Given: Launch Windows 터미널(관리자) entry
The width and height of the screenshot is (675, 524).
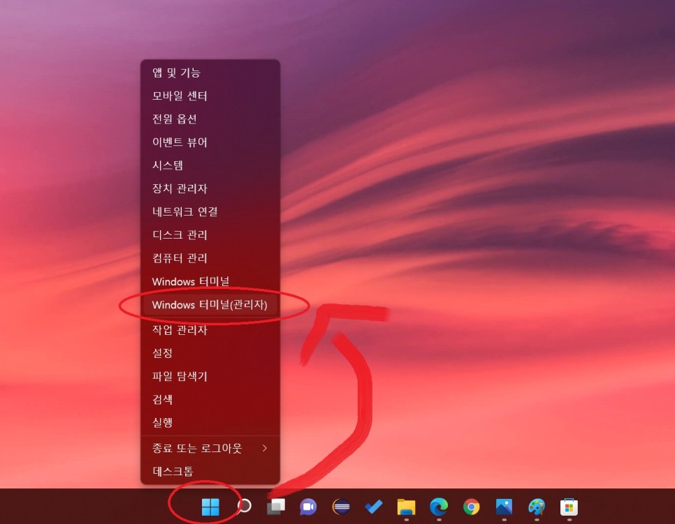Looking at the screenshot, I should (210, 305).
